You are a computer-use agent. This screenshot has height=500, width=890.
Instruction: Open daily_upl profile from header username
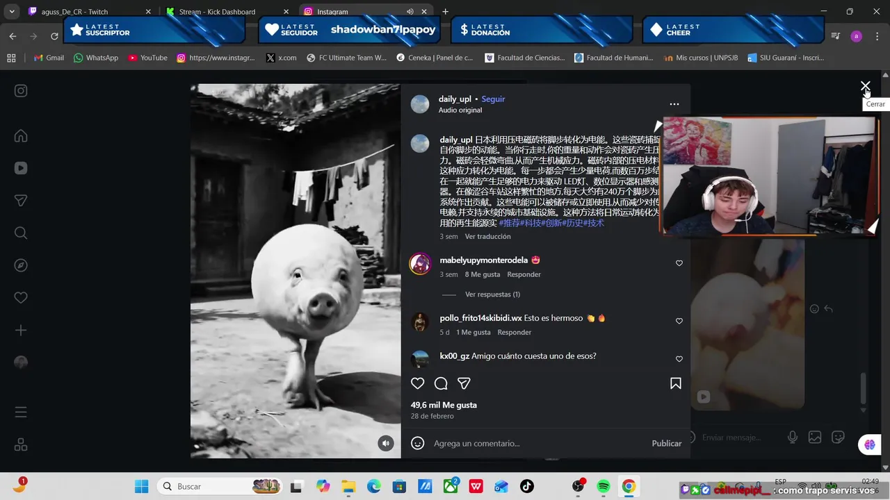pos(455,99)
